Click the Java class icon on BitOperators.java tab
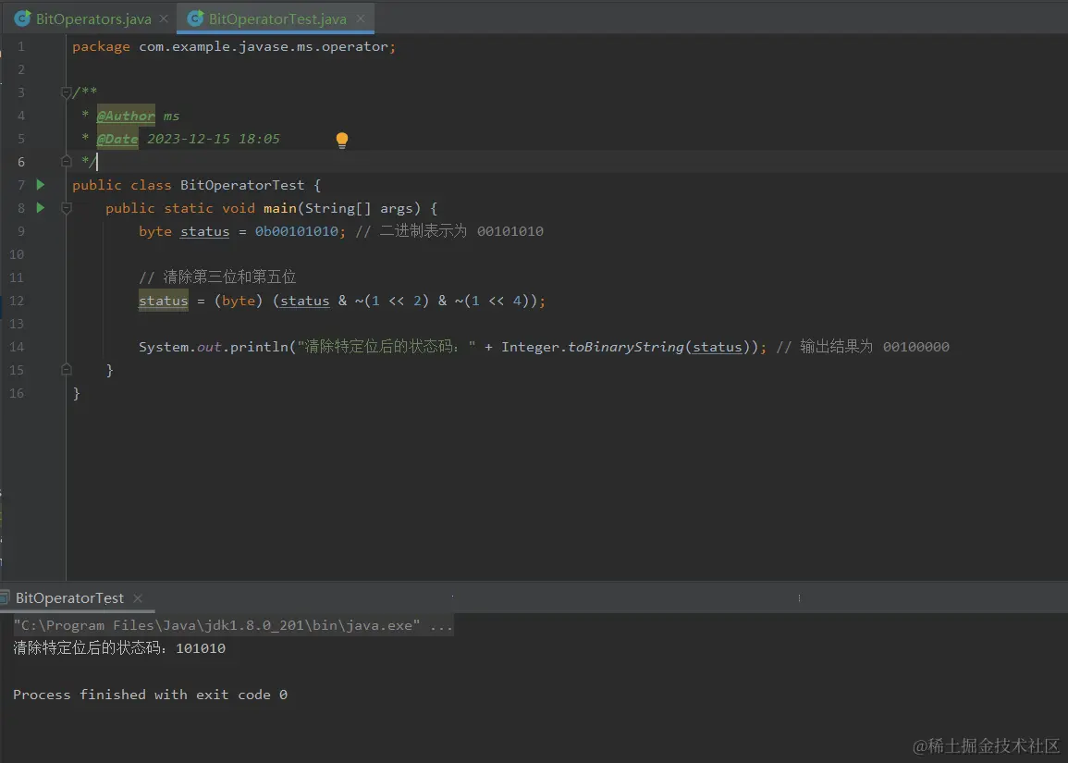The width and height of the screenshot is (1068, 763). [x=22, y=18]
